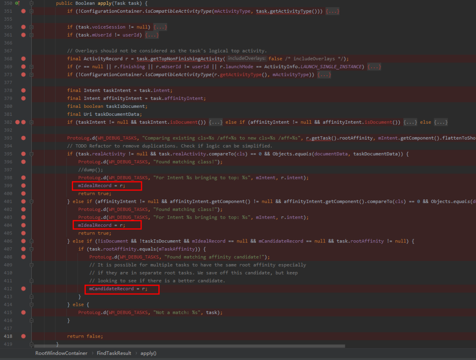This screenshot has height=360, width=476.
Task: Expand the fold marker in gutter at line 361
Action: tap(31, 35)
